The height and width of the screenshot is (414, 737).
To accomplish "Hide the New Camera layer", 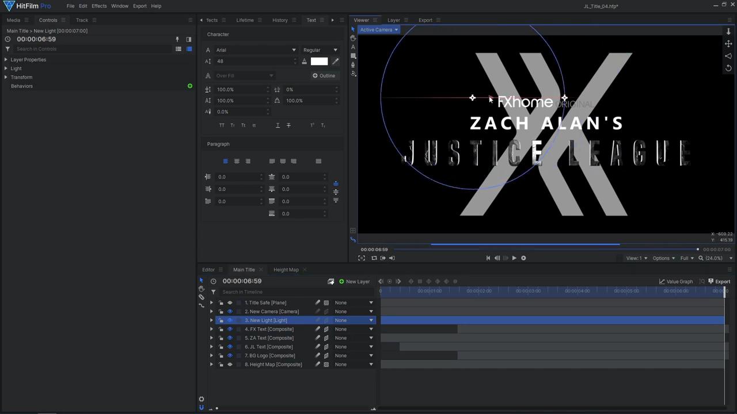I will [x=230, y=312].
